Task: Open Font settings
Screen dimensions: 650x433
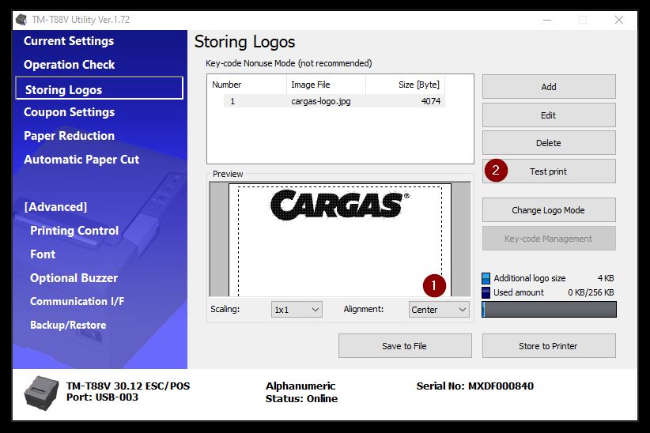Action: pyautogui.click(x=43, y=254)
